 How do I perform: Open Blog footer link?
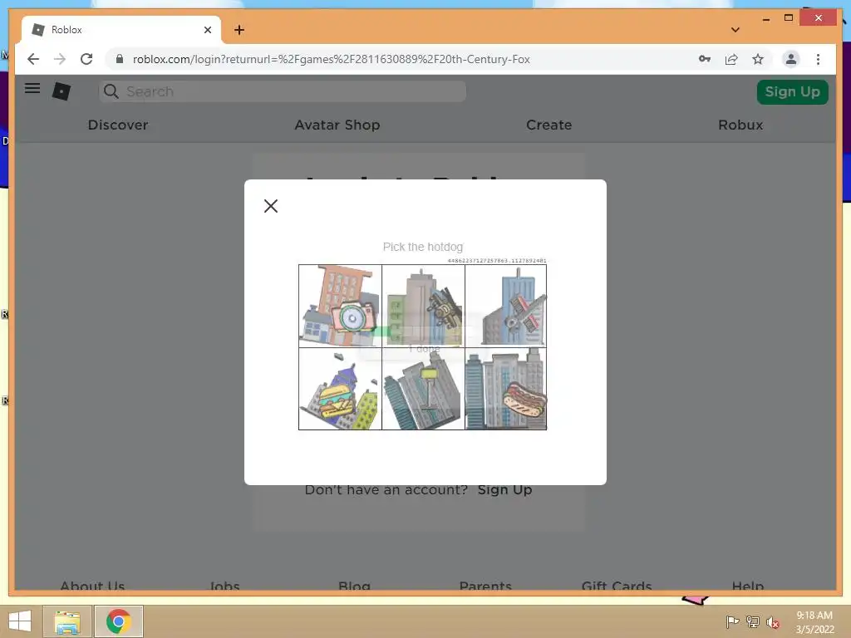(x=354, y=586)
